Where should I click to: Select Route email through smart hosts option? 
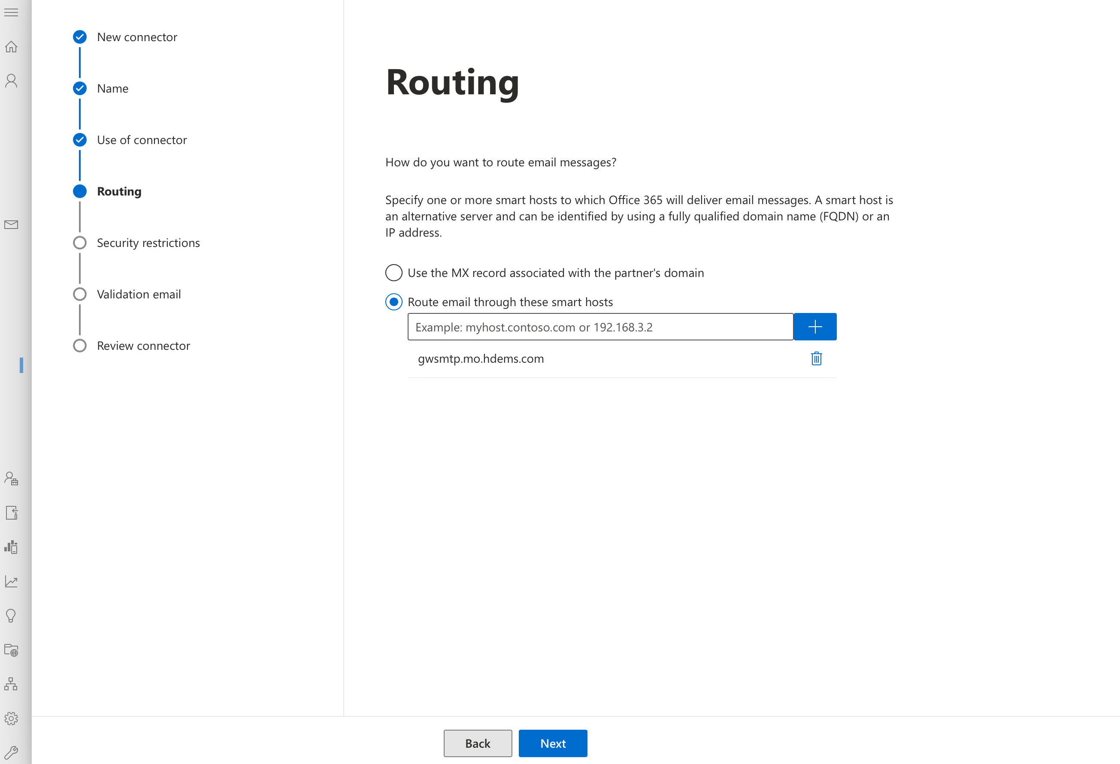click(x=394, y=302)
